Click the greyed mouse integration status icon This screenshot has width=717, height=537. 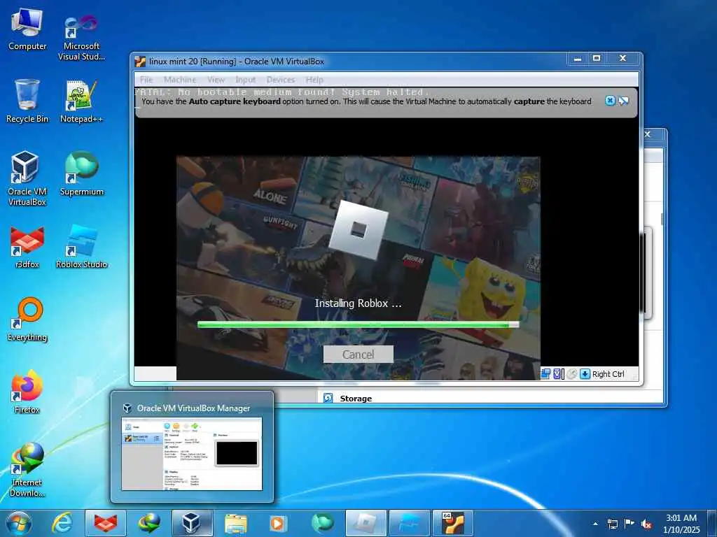(571, 374)
